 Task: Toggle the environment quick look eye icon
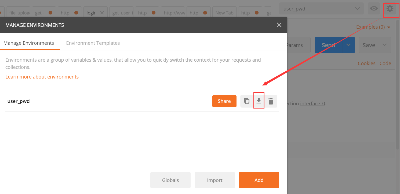[374, 9]
